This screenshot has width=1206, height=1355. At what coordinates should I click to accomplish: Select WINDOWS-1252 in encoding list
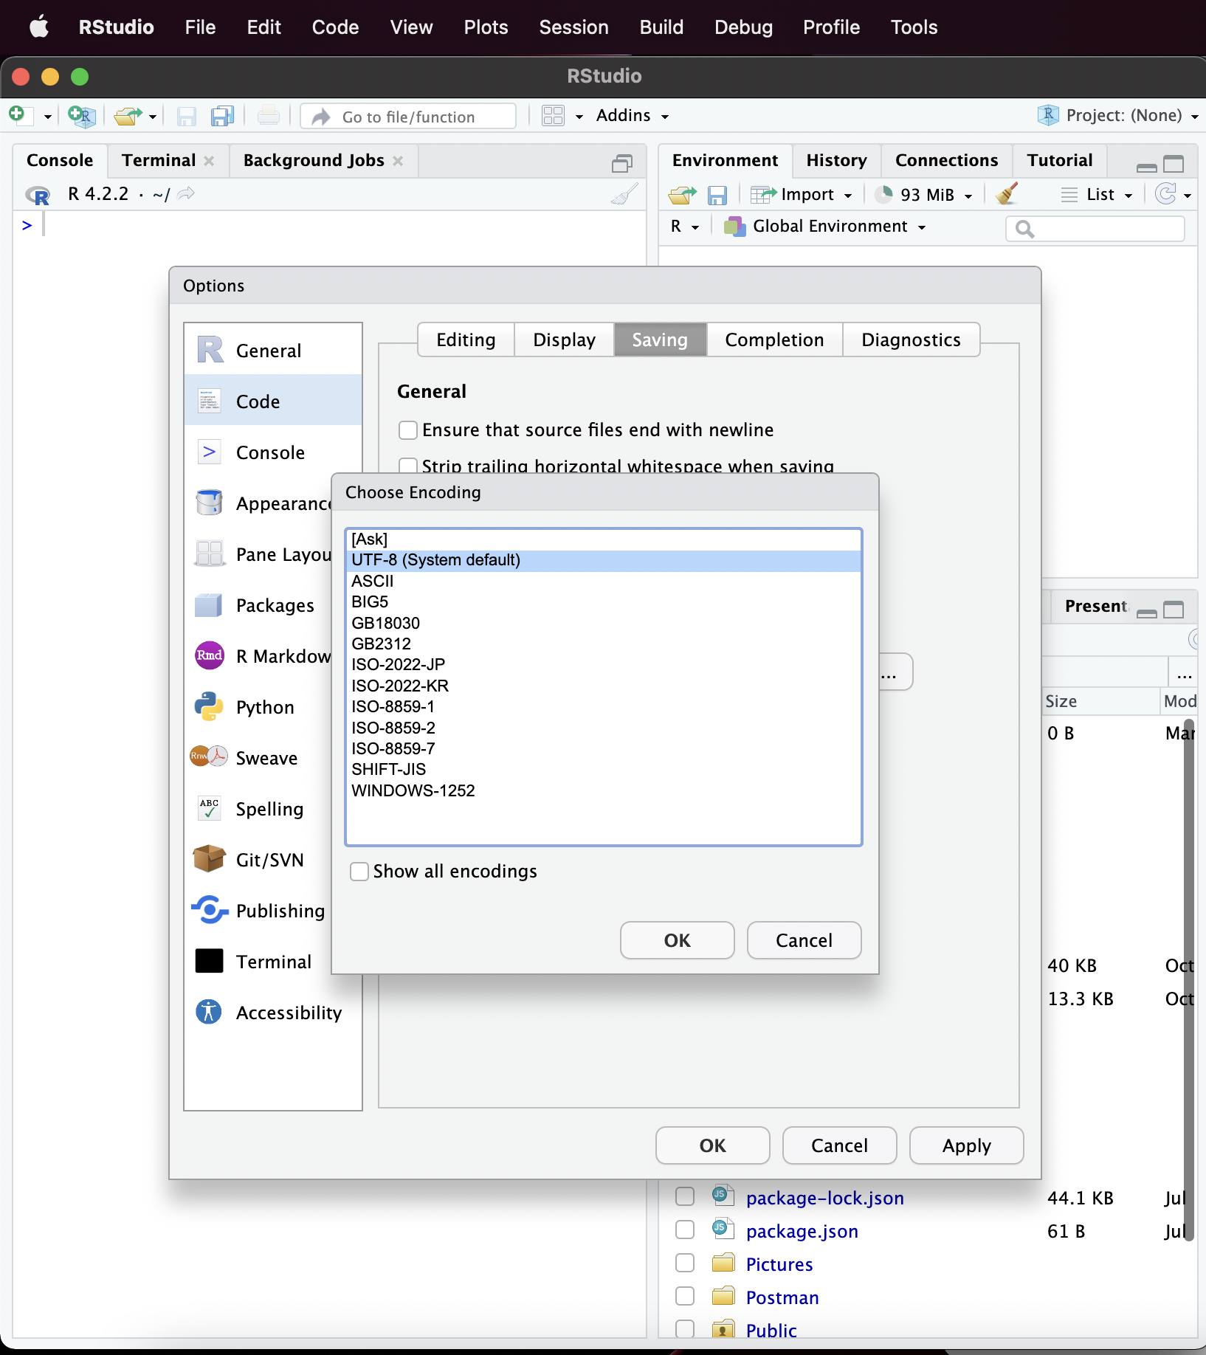[603, 790]
